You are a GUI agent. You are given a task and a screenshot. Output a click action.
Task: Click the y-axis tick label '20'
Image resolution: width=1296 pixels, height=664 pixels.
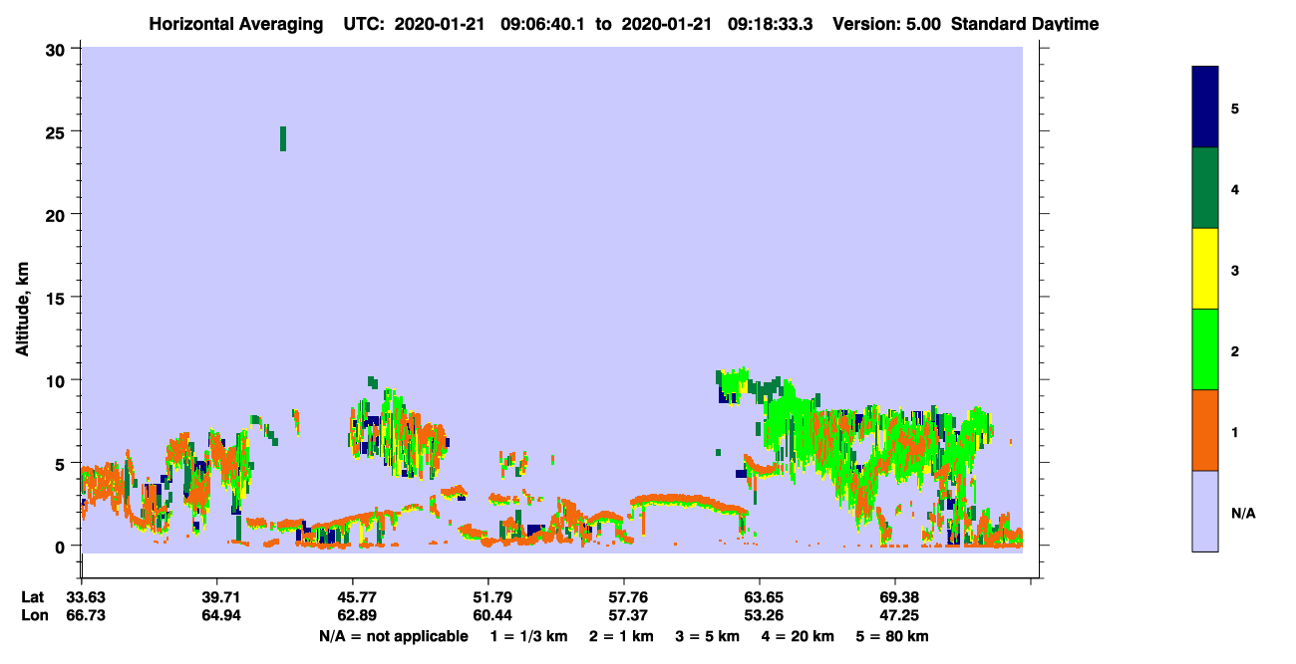58,214
